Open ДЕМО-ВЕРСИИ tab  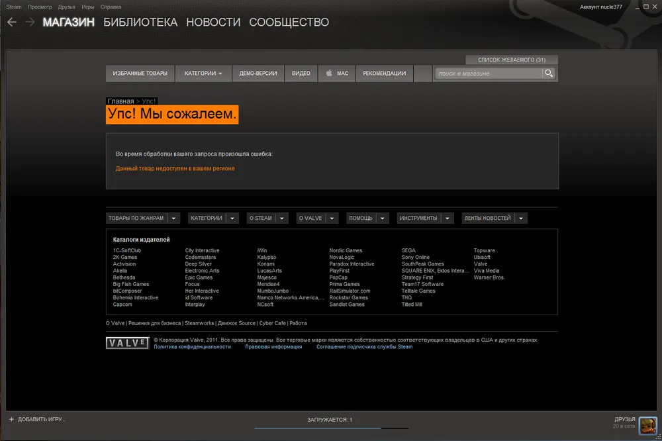tap(258, 73)
